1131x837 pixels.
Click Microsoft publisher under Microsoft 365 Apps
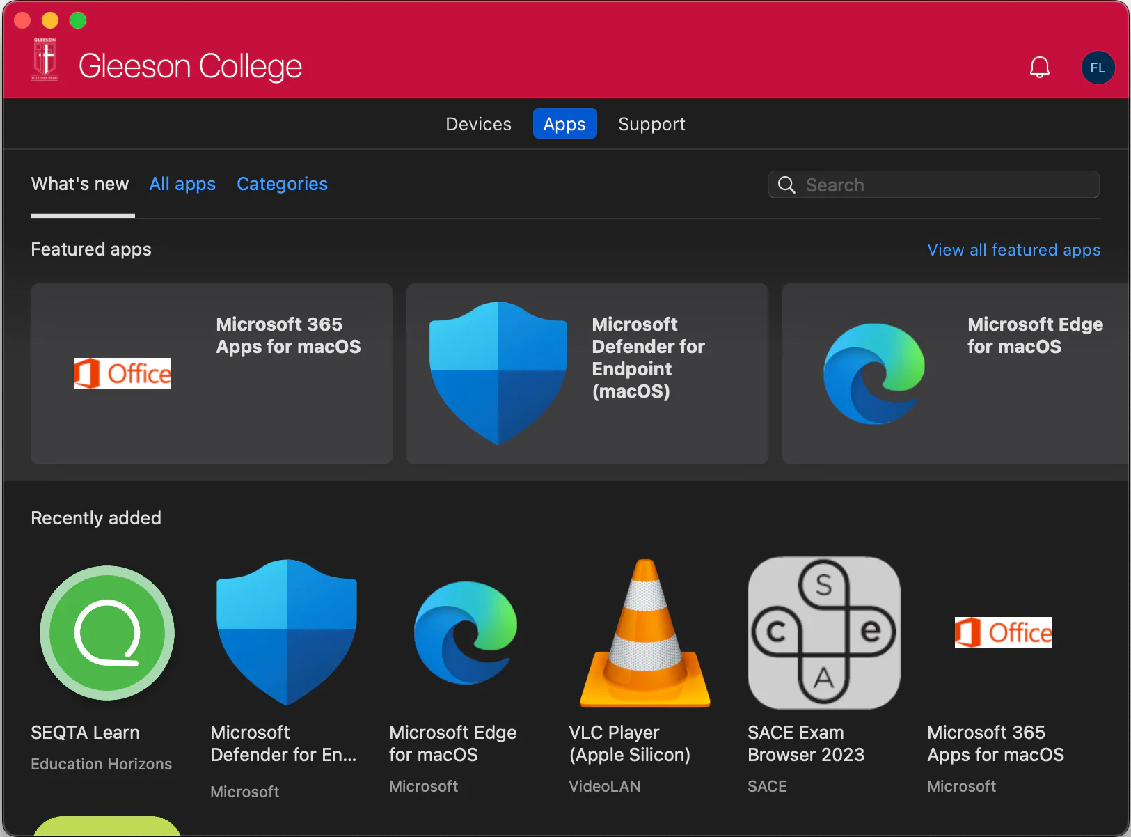961,786
